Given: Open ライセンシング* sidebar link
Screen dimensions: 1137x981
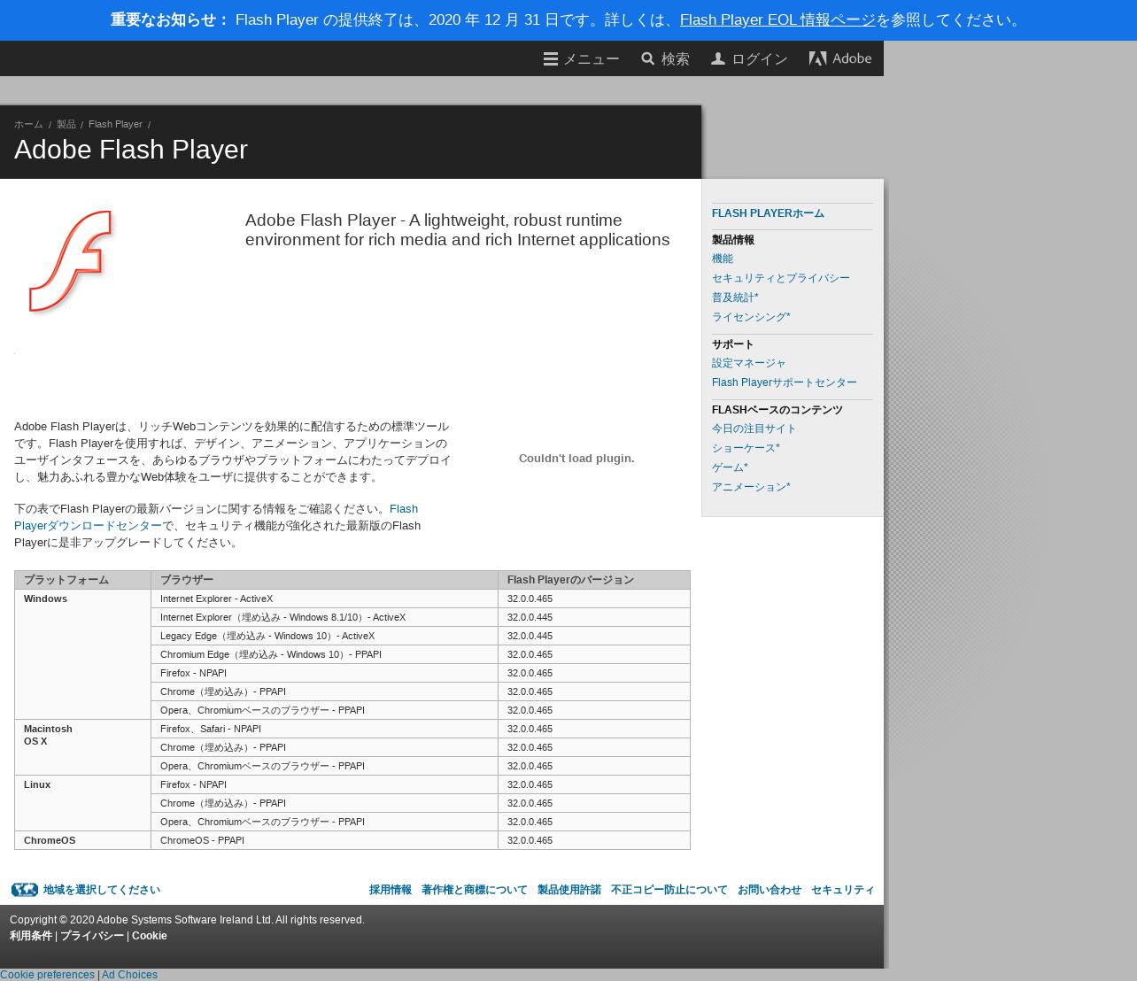Looking at the screenshot, I should [x=751, y=317].
